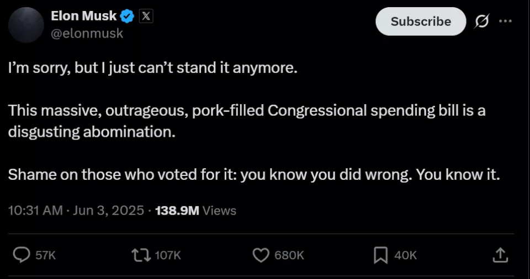Click the 107K reposts count
Image resolution: width=530 pixels, height=279 pixels.
coord(168,255)
